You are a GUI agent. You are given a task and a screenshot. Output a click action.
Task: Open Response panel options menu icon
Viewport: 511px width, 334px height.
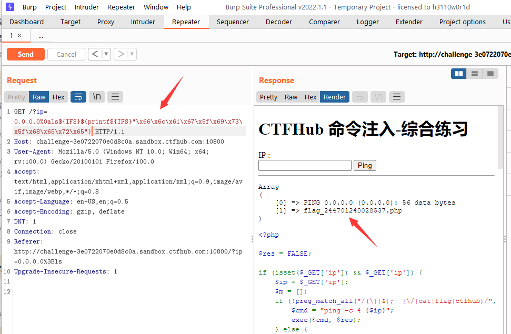tap(397, 97)
